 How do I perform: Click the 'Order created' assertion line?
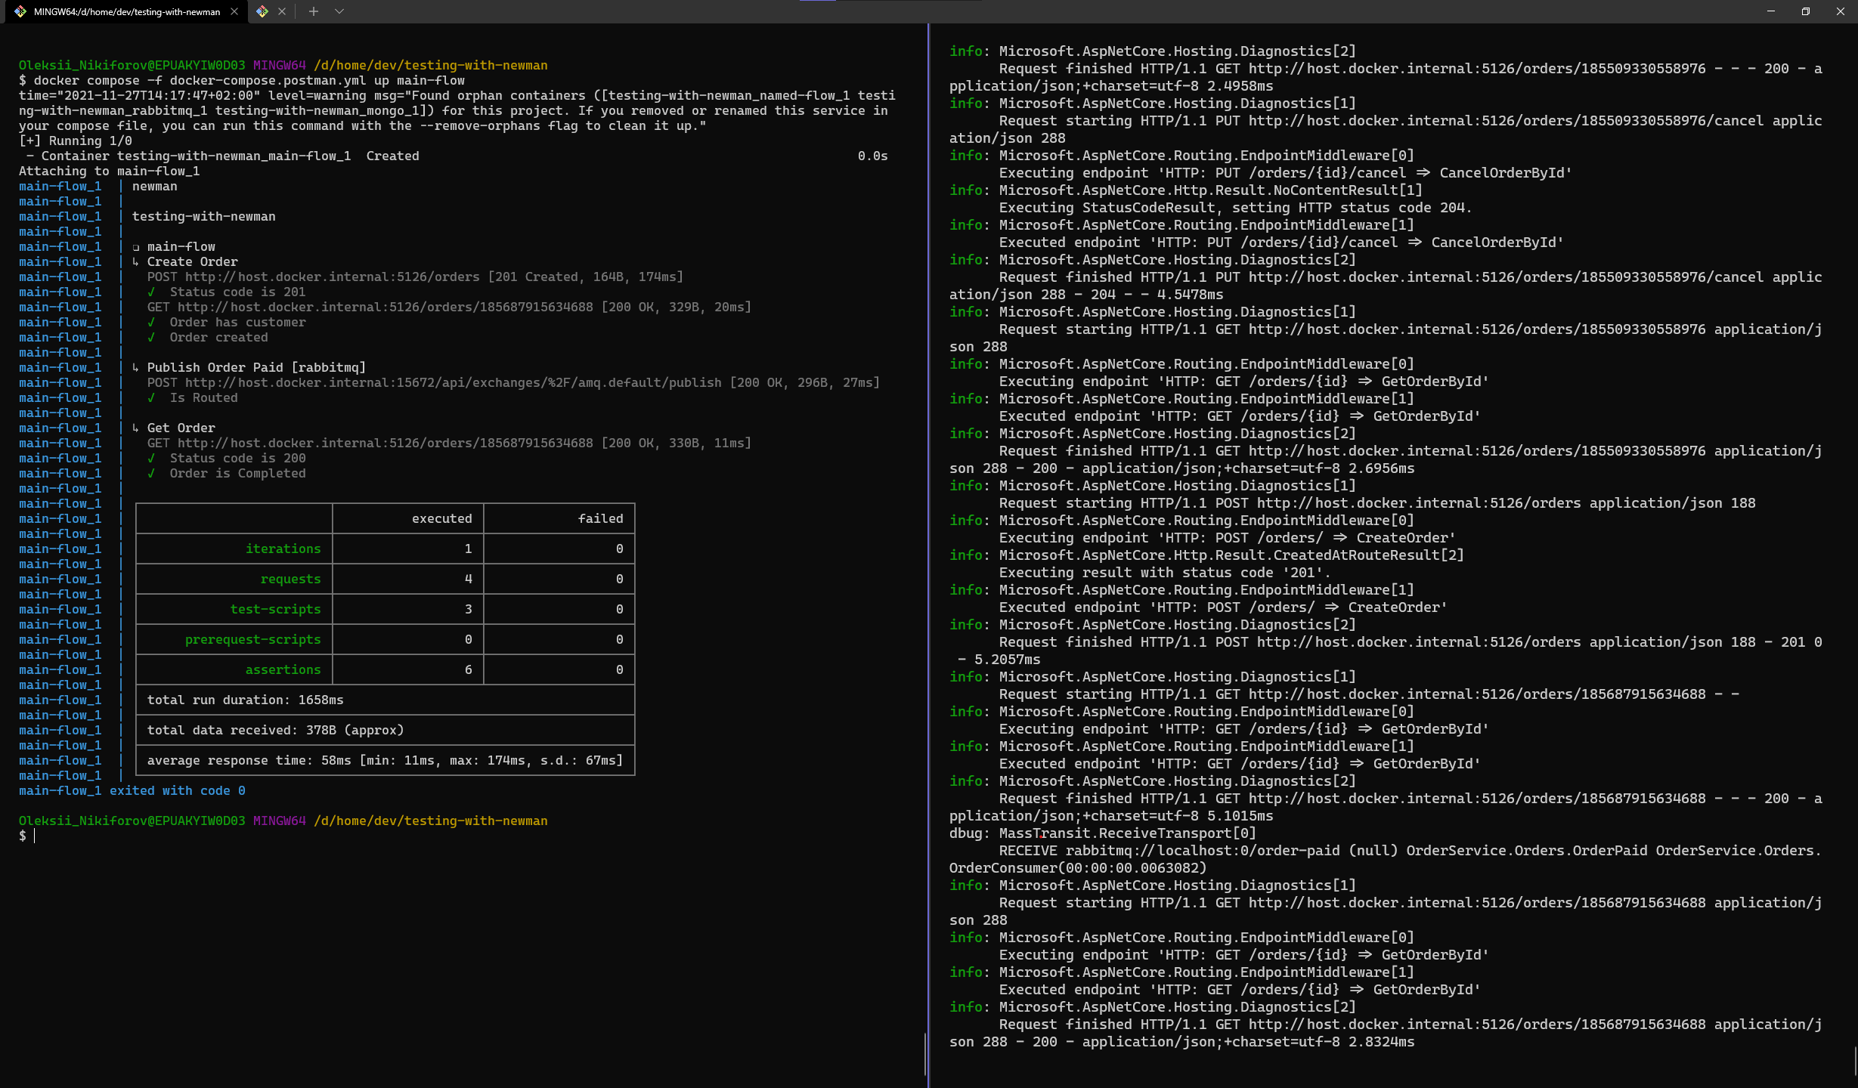click(x=218, y=337)
